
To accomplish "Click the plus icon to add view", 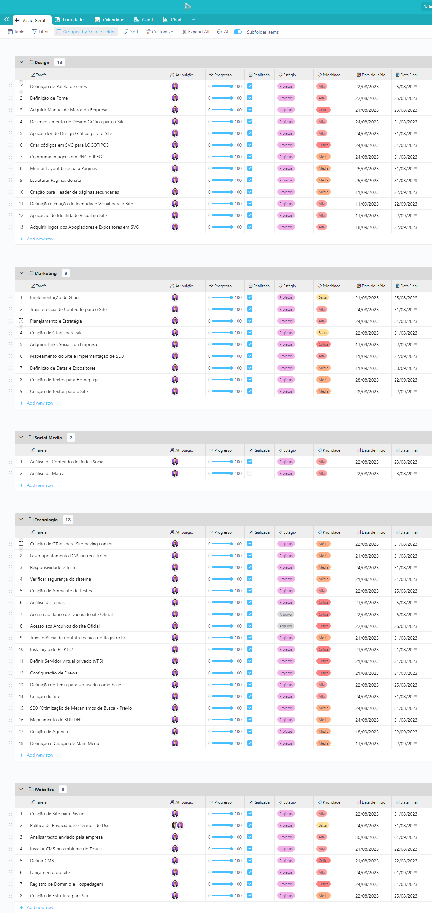I will tap(194, 20).
